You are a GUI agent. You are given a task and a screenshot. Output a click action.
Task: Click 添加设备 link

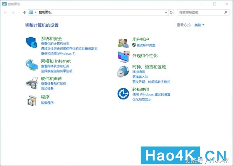coord(47,88)
